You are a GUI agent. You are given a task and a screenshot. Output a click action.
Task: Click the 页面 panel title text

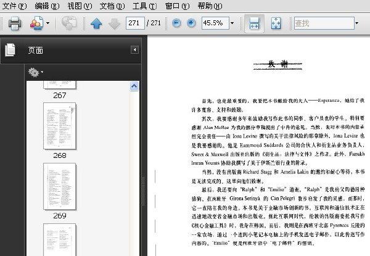tap(35, 50)
